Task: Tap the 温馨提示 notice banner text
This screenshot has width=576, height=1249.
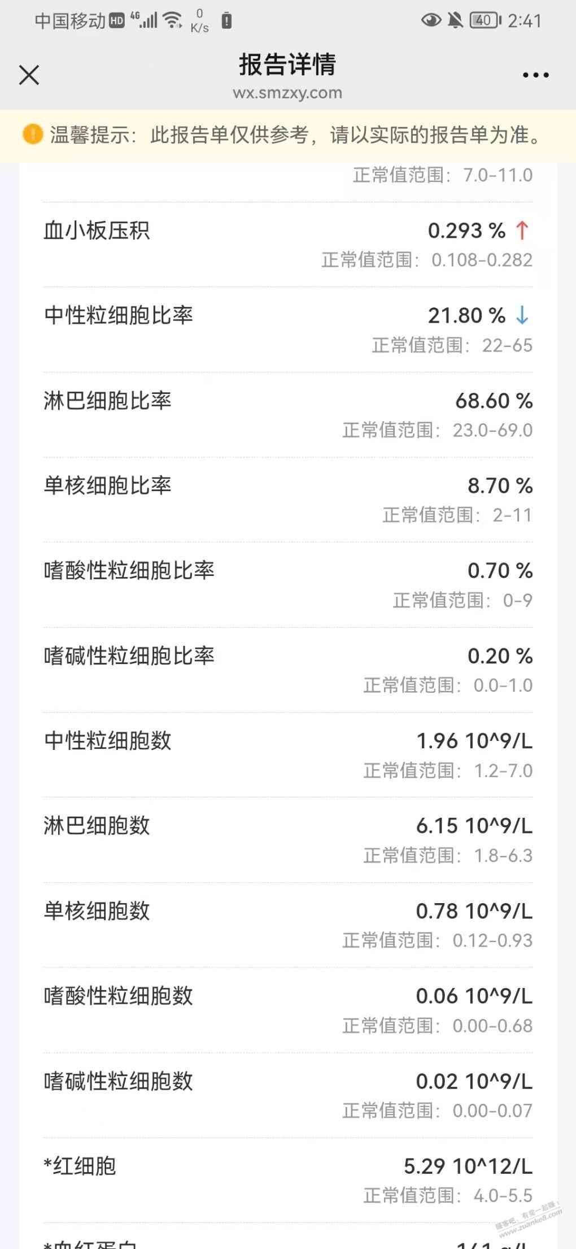Action: pyautogui.click(x=296, y=135)
